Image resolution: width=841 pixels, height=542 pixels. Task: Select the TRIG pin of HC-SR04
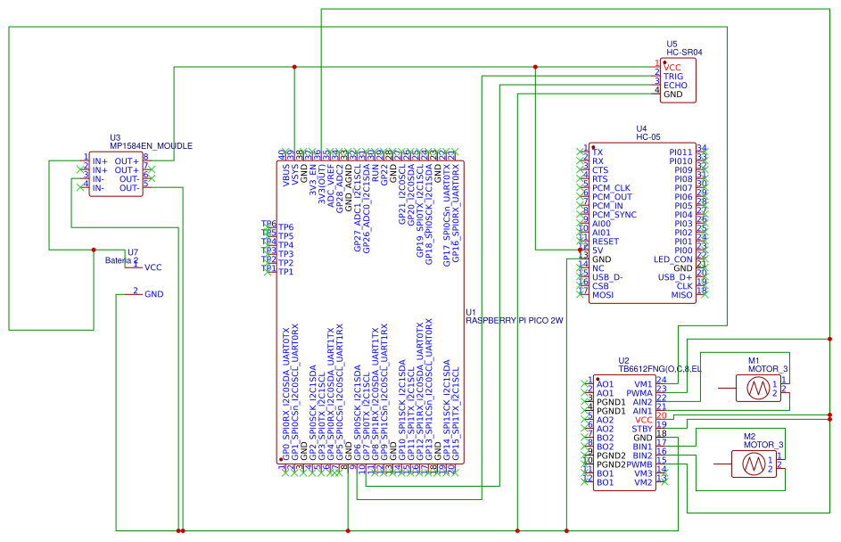point(672,76)
